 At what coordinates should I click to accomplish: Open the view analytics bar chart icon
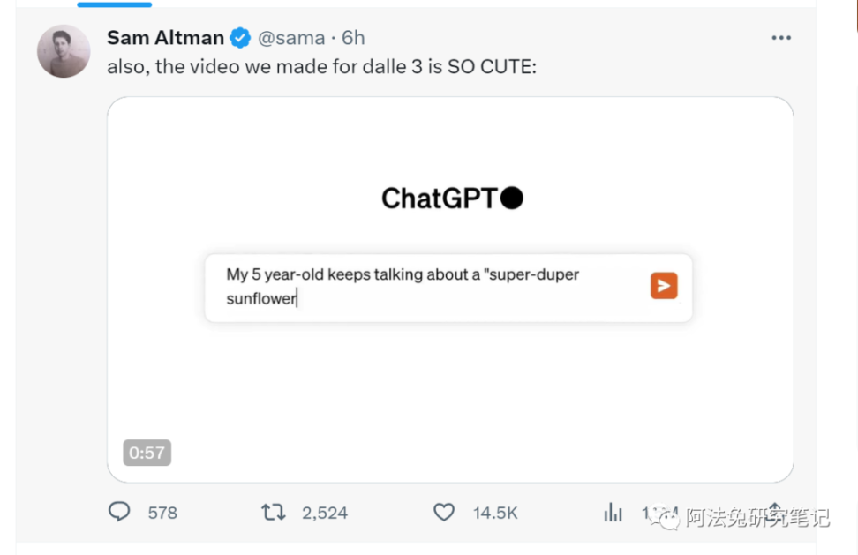[613, 513]
